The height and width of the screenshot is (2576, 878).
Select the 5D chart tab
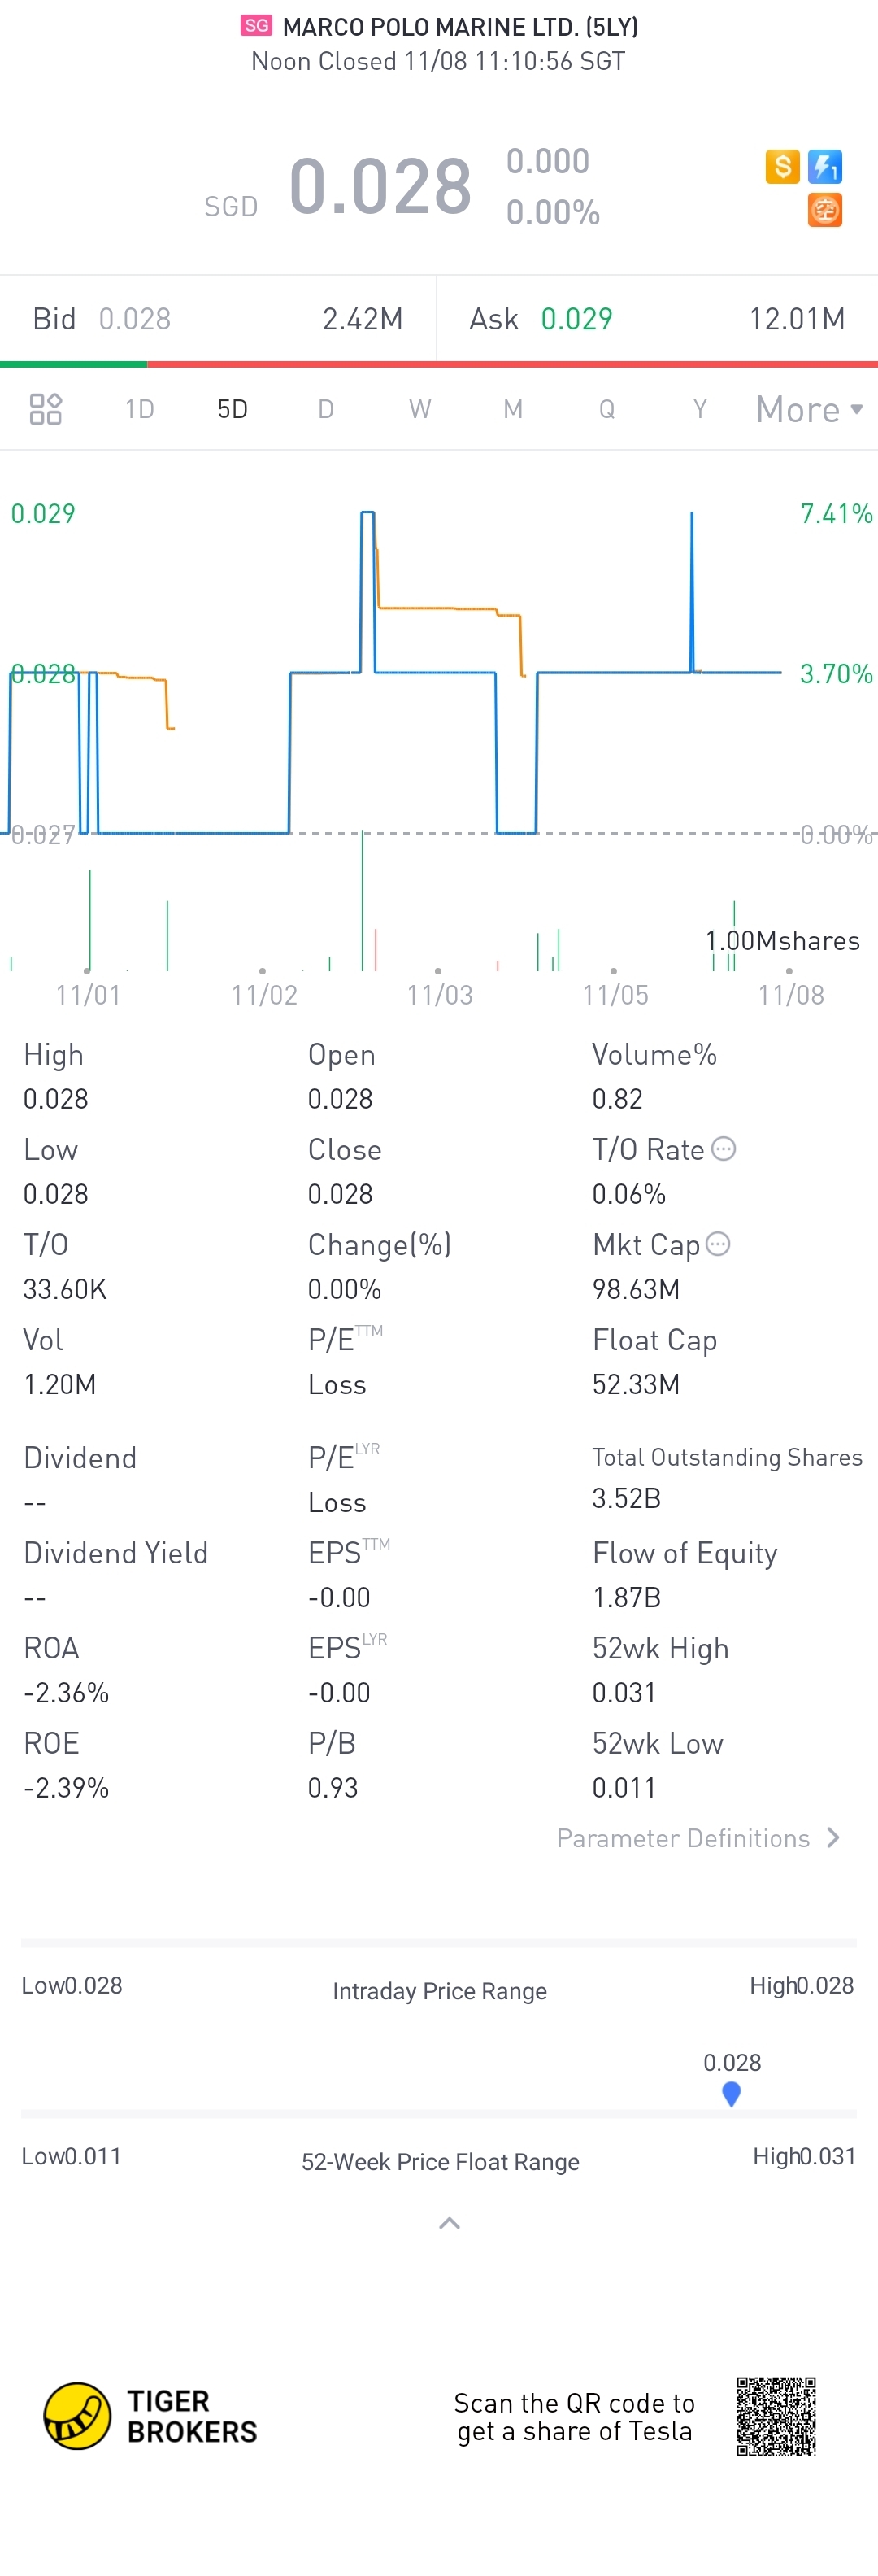click(232, 409)
